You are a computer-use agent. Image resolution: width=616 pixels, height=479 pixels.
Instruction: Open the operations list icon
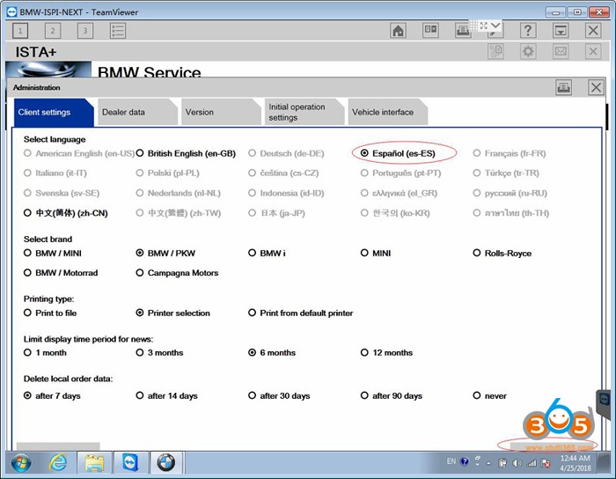point(118,31)
